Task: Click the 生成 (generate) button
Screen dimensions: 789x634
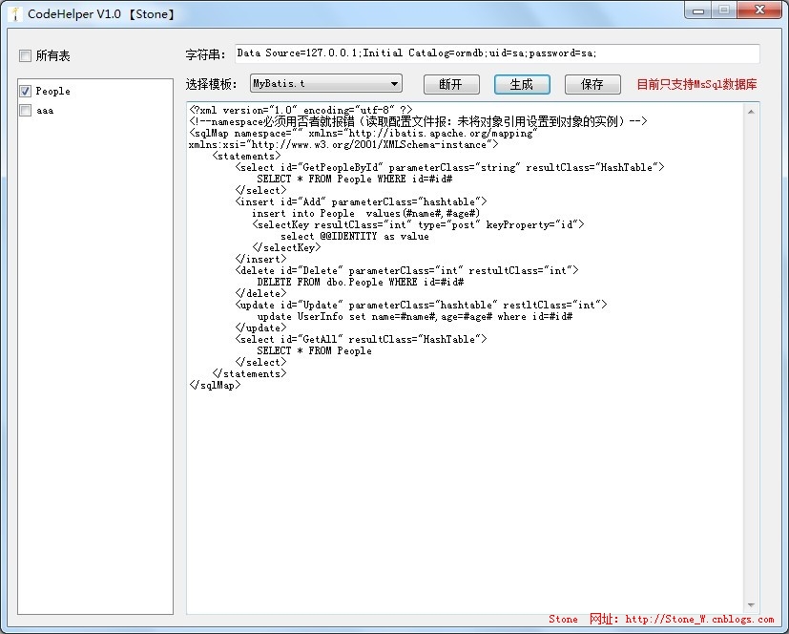Action: pyautogui.click(x=522, y=84)
